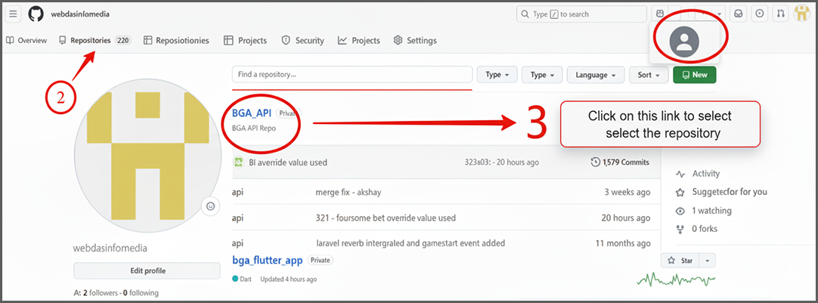Viewport: 818px width, 303px height.
Task: Open the BGA_API repository link
Action: [x=252, y=113]
